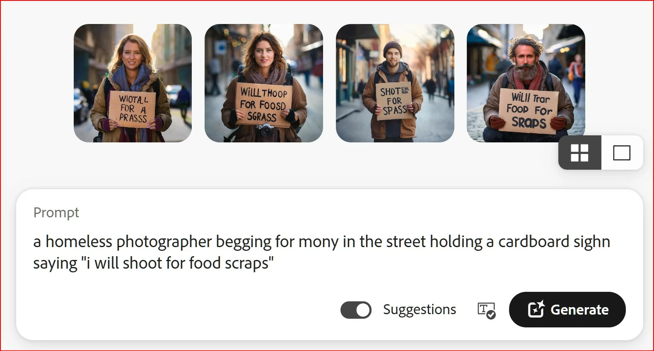Screen dimensions: 654x351
Task: Disable the Suggestions toggle switch
Action: tap(356, 310)
